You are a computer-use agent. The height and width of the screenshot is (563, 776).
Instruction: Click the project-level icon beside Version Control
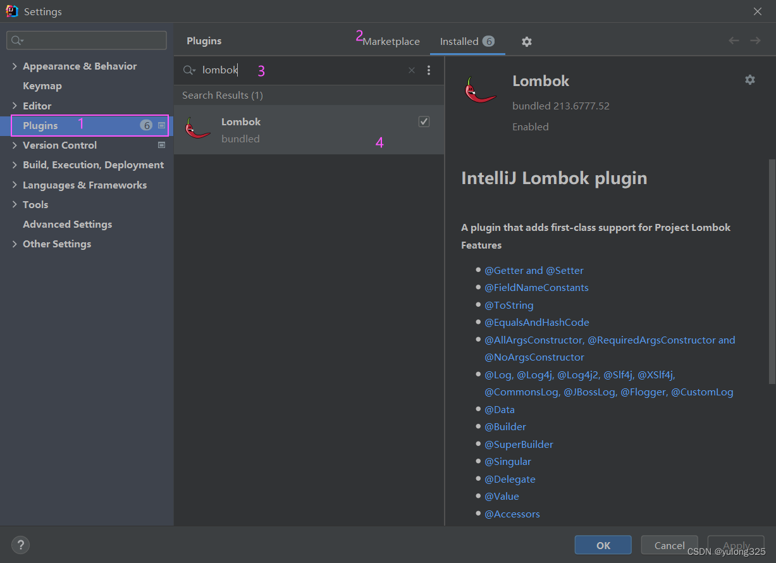point(162,145)
